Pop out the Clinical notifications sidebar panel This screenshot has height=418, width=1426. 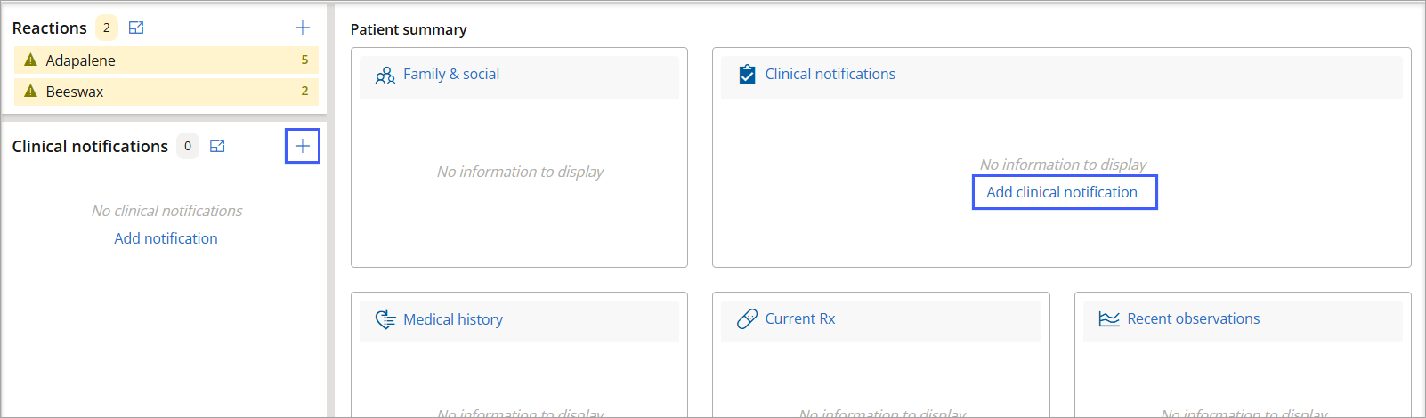coord(217,146)
